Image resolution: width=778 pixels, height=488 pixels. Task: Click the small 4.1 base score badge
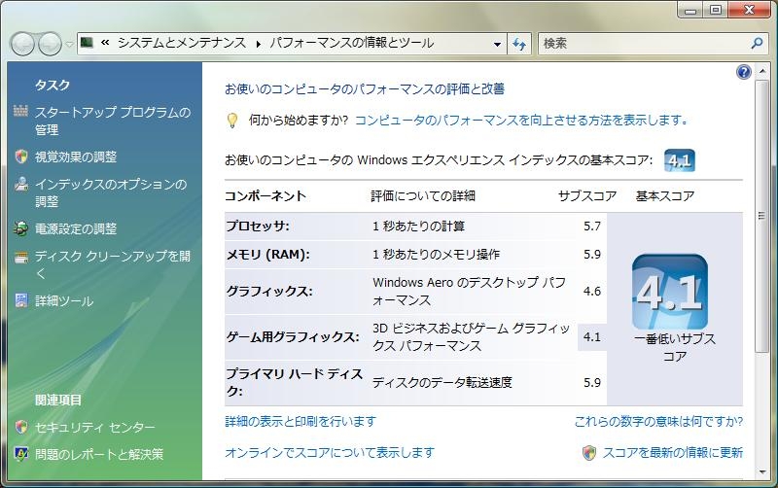[x=679, y=160]
